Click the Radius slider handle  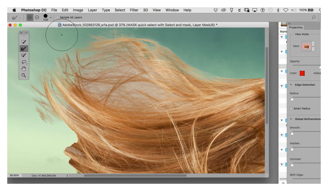(x=292, y=99)
